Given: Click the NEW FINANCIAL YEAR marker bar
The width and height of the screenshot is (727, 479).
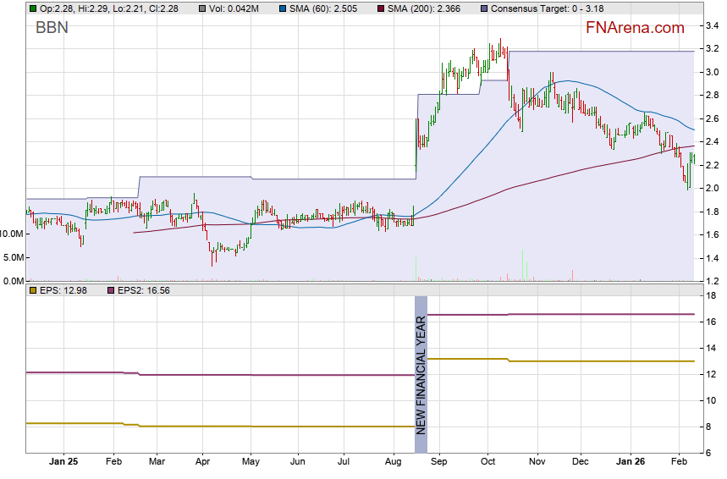Looking at the screenshot, I should [x=421, y=365].
